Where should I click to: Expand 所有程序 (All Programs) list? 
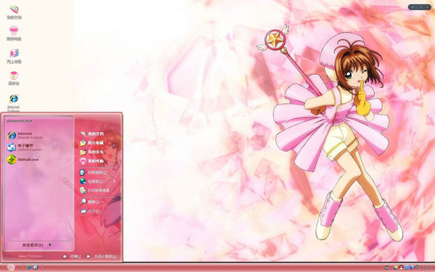[x=37, y=245]
